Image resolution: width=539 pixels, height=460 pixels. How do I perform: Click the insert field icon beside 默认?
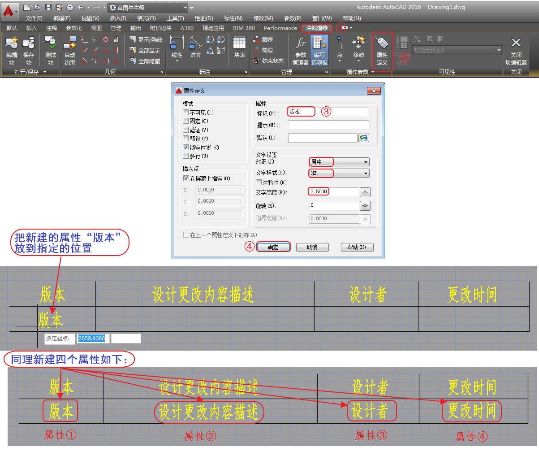[x=364, y=138]
